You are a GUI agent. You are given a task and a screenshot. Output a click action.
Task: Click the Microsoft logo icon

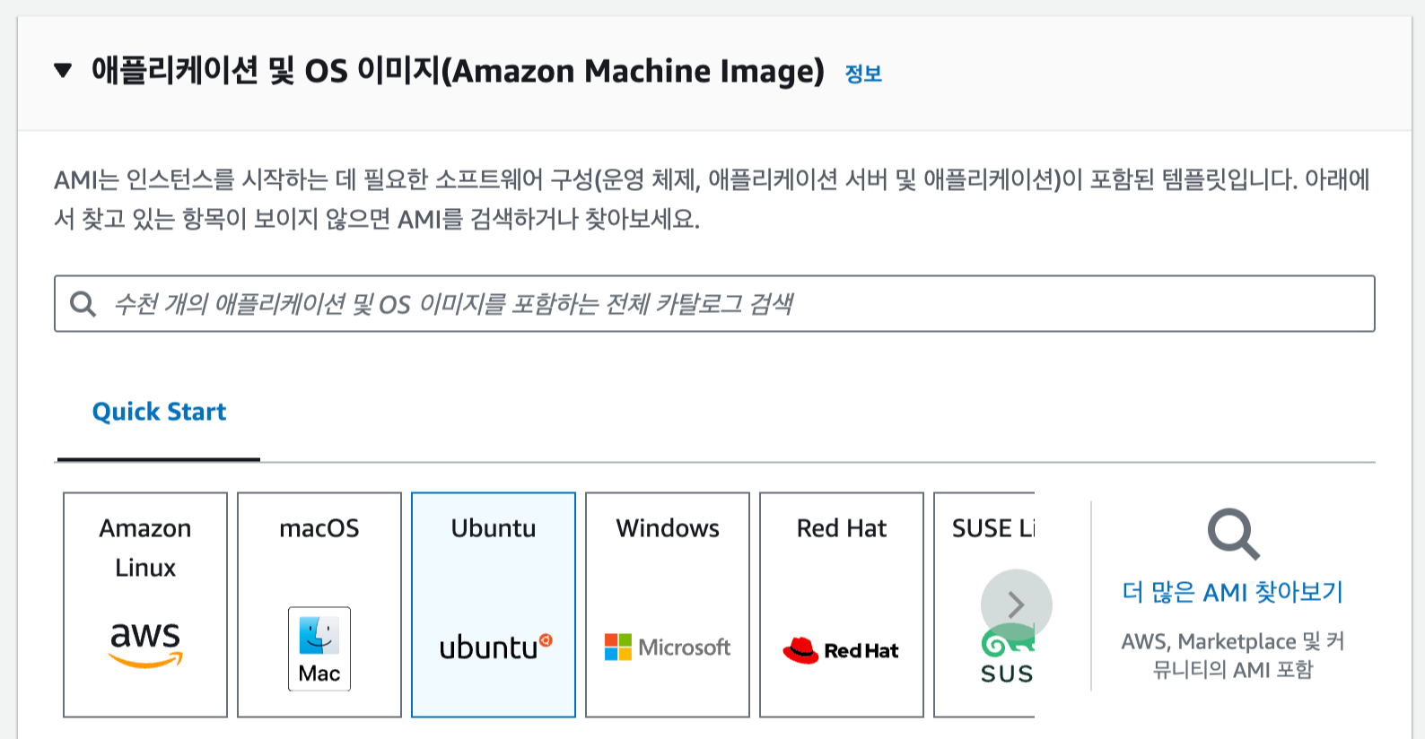(x=668, y=647)
